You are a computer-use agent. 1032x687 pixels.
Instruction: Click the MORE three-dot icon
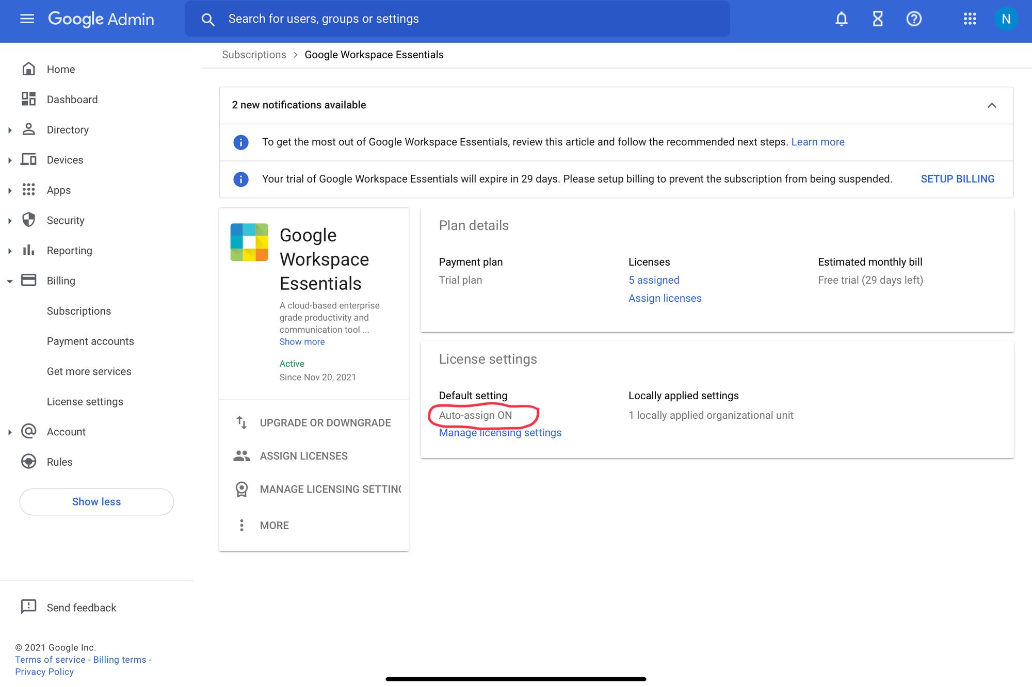pos(241,525)
